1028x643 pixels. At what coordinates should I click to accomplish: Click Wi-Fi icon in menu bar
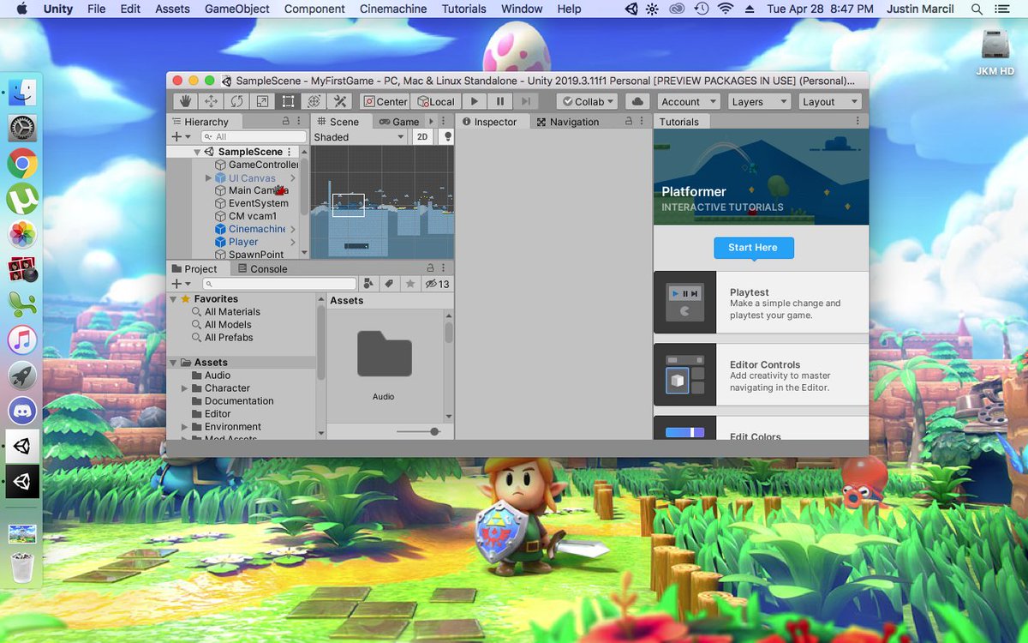tap(726, 9)
